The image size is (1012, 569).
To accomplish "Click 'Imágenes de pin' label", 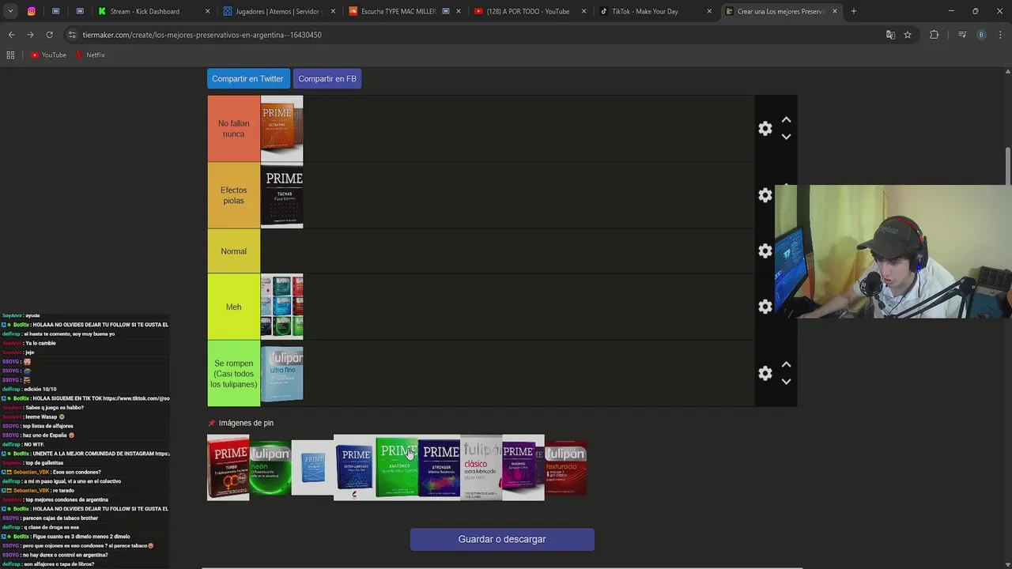I will [246, 423].
